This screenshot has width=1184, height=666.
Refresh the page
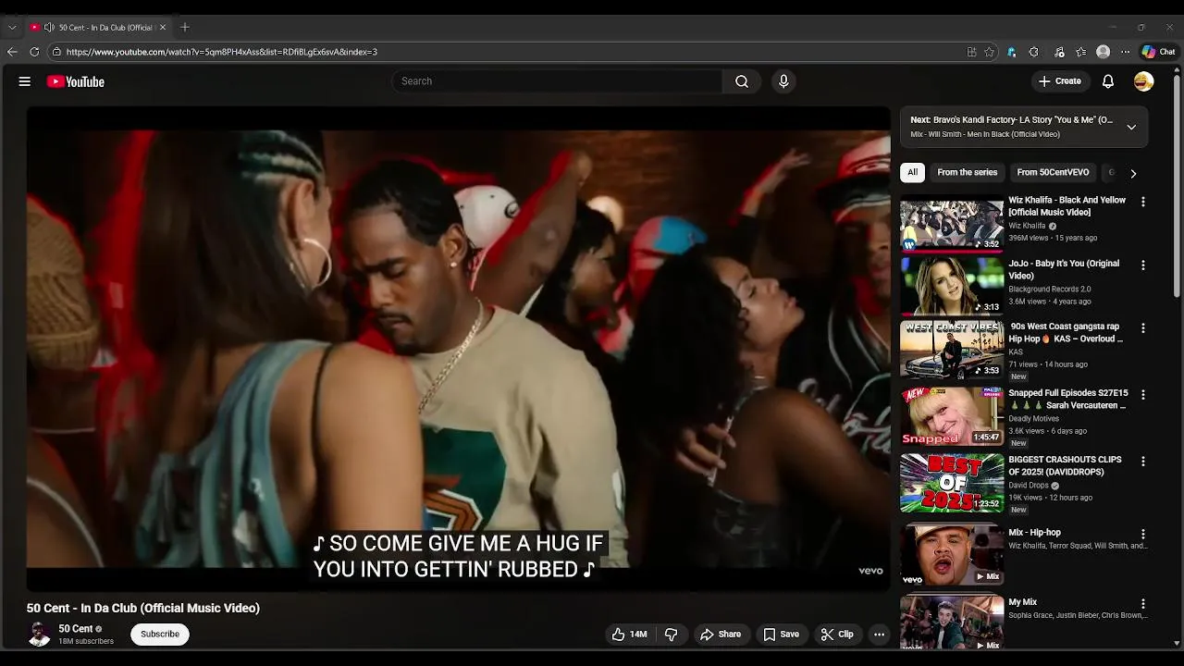(x=34, y=52)
